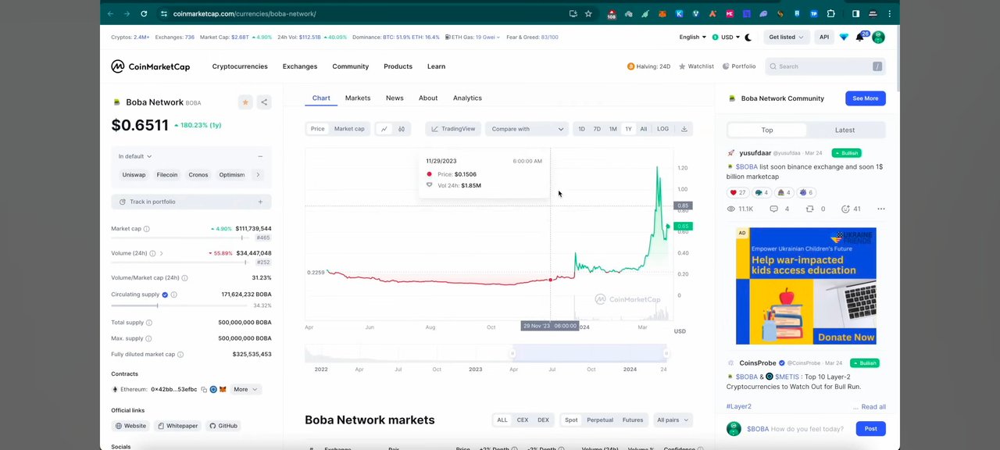Viewport: 1000px width, 450px height.
Task: Open the Compare with dropdown
Action: point(527,129)
